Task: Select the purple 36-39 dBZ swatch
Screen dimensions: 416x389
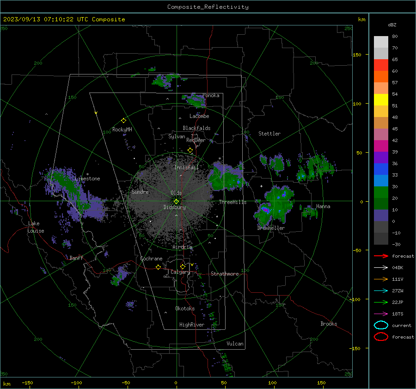Action: pos(381,158)
